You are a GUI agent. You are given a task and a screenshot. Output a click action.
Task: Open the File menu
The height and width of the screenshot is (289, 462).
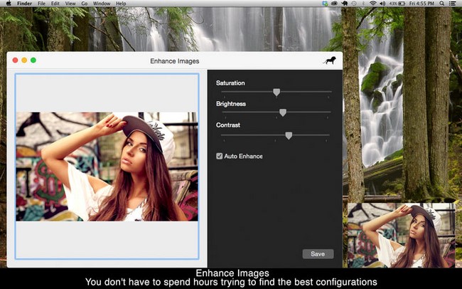(x=42, y=4)
